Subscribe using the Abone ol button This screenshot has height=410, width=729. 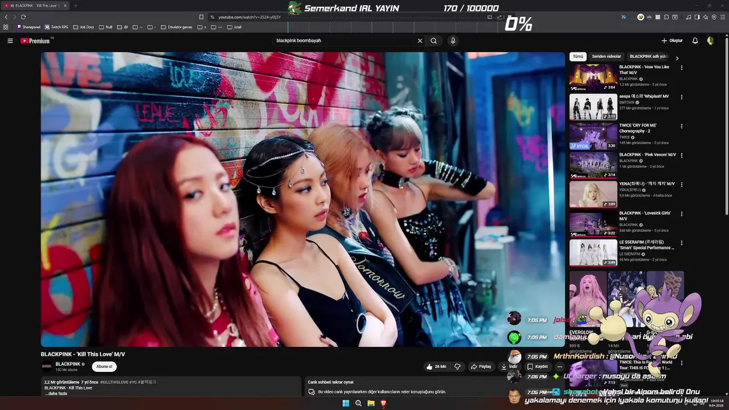(104, 367)
